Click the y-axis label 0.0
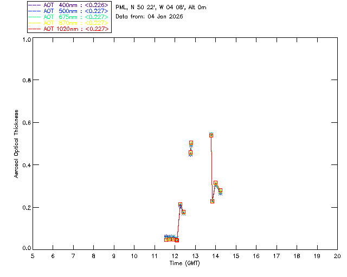347x277 pixels. click(27, 248)
